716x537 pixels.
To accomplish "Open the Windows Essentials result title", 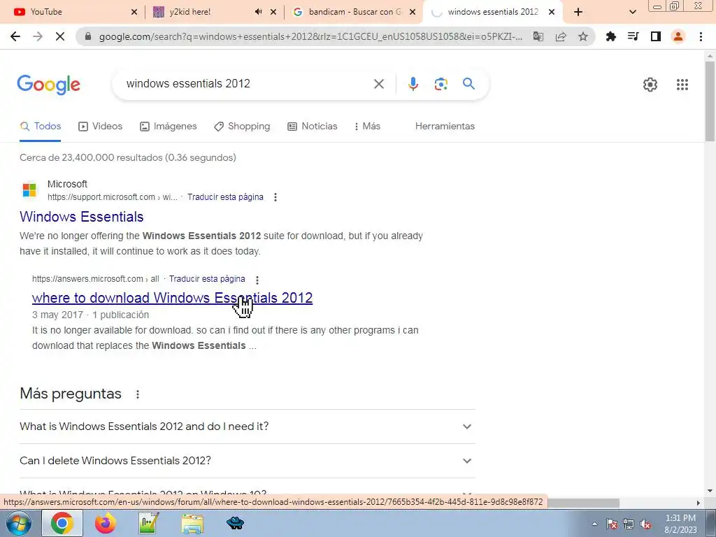I will click(82, 217).
